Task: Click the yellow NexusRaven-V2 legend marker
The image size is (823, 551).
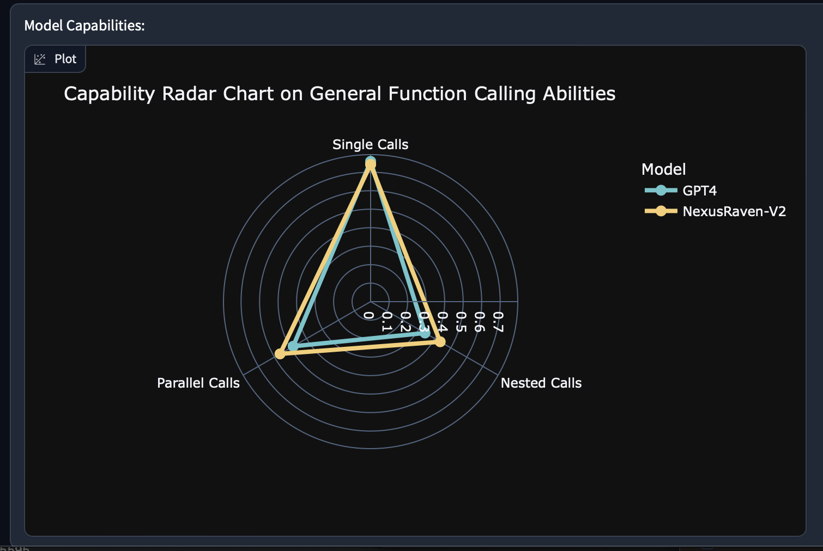Action: pyautogui.click(x=661, y=211)
